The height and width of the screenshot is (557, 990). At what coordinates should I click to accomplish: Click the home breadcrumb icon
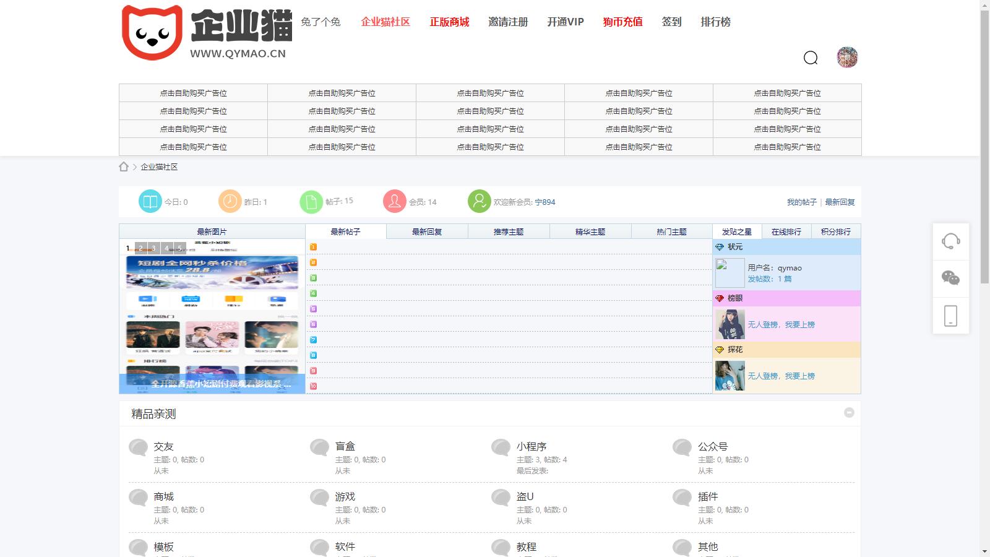click(123, 166)
